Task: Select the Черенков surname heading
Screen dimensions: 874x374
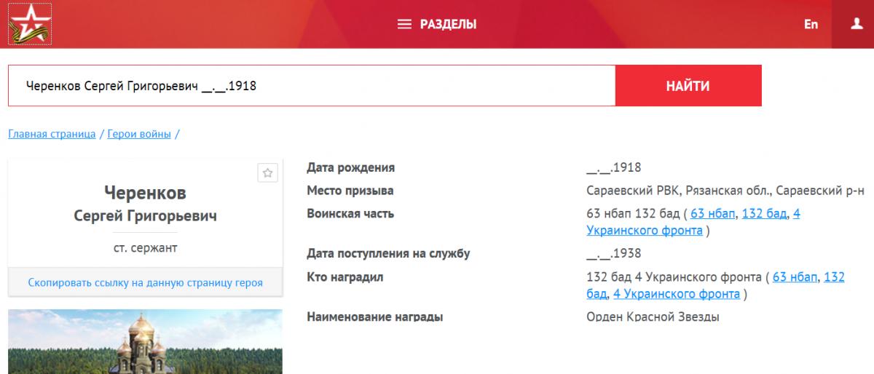Action: pyautogui.click(x=145, y=194)
